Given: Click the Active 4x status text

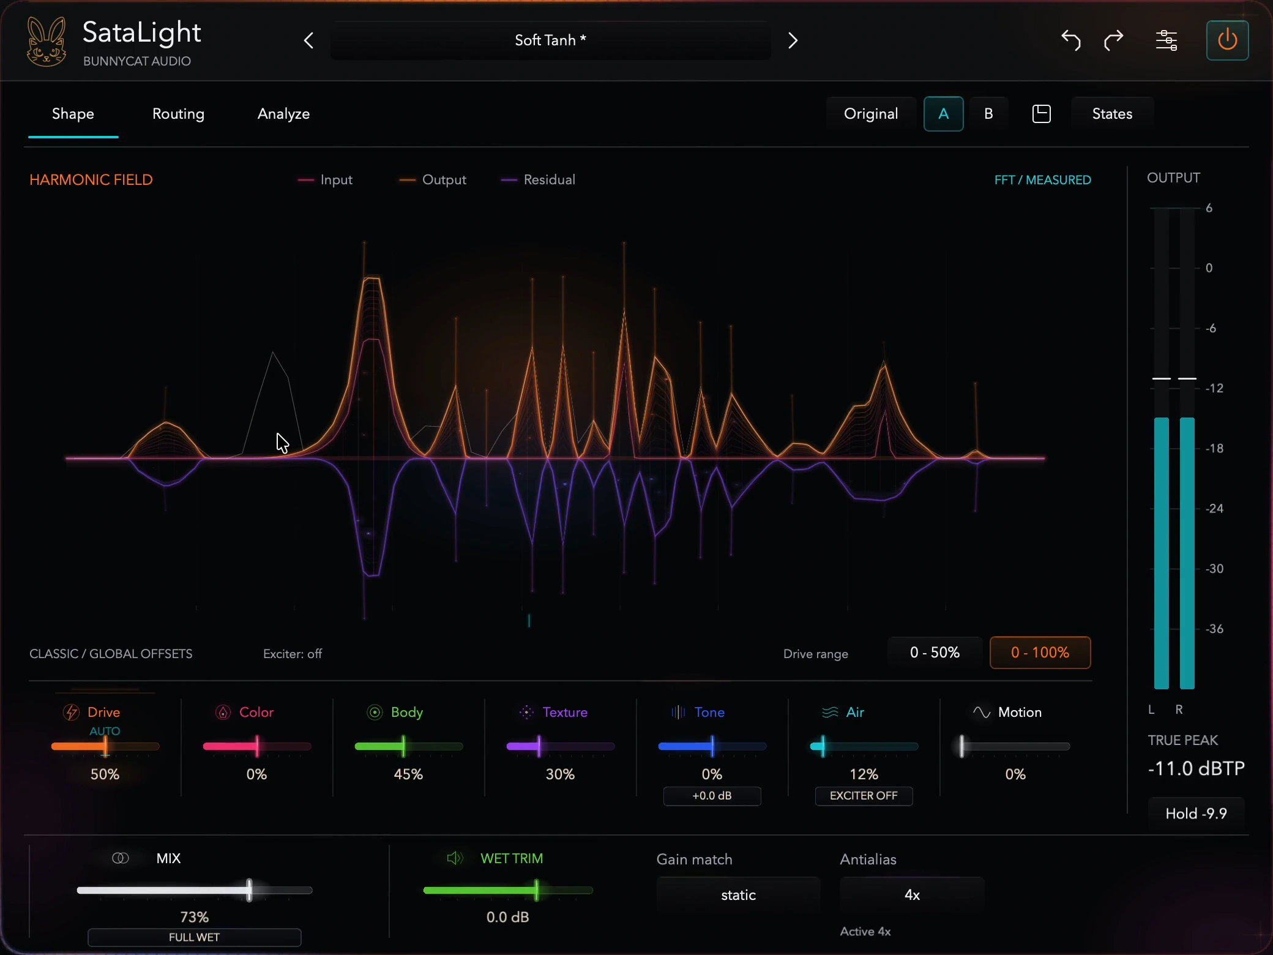Looking at the screenshot, I should (865, 931).
